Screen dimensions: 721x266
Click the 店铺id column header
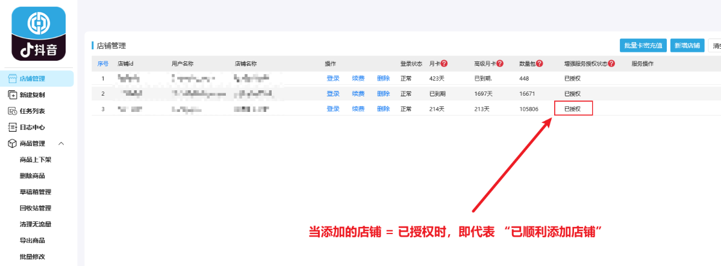[125, 64]
